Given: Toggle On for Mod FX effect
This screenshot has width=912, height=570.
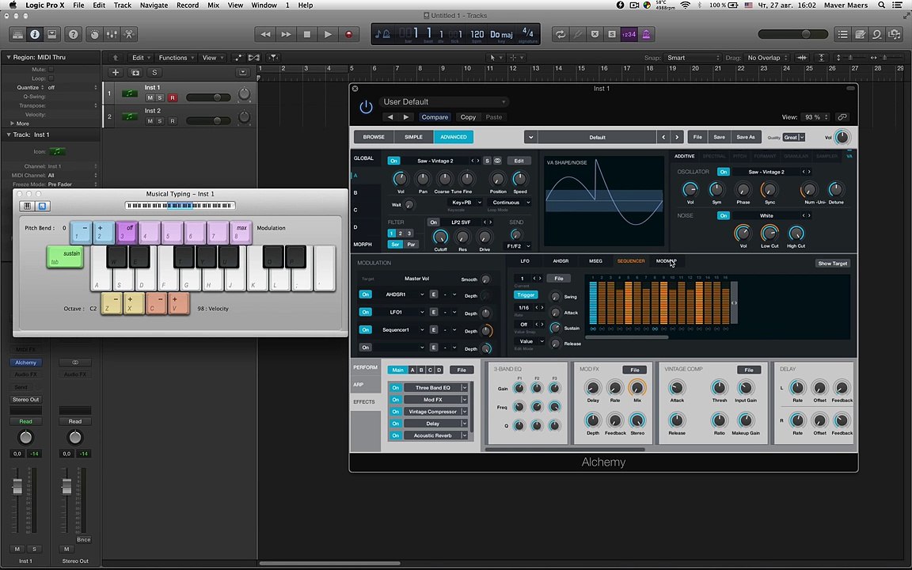Looking at the screenshot, I should click(x=396, y=400).
